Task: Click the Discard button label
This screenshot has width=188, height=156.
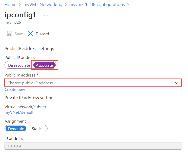Action: click(42, 34)
